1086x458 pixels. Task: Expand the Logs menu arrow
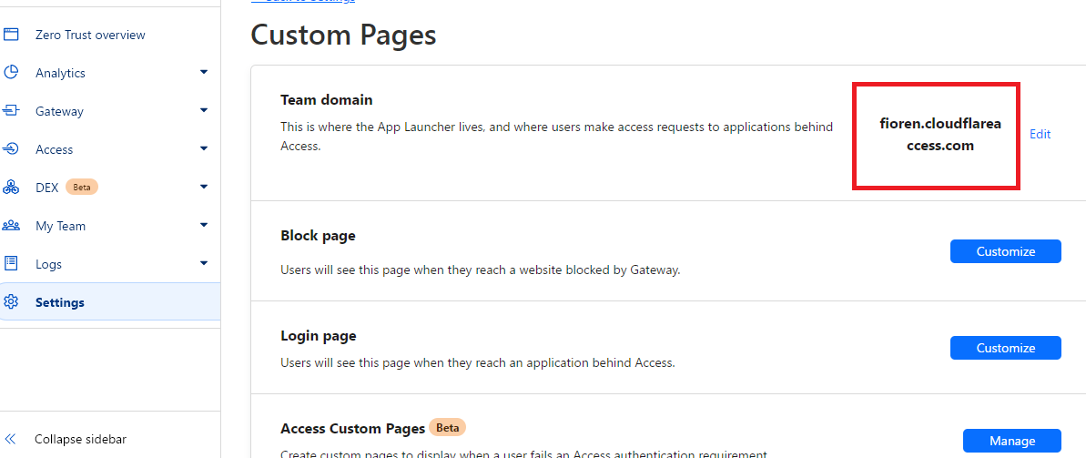204,262
